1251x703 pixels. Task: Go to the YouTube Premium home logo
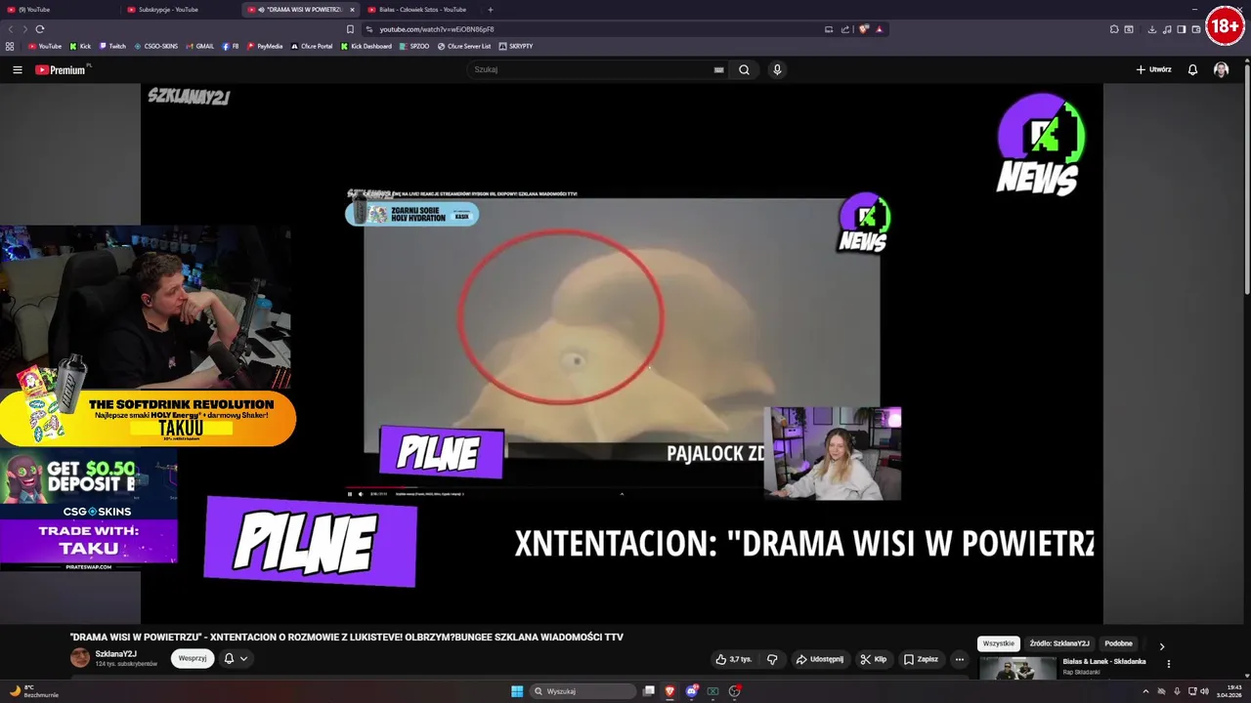(x=63, y=69)
